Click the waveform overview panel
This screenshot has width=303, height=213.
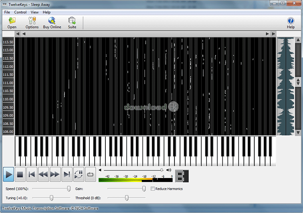tap(285, 86)
